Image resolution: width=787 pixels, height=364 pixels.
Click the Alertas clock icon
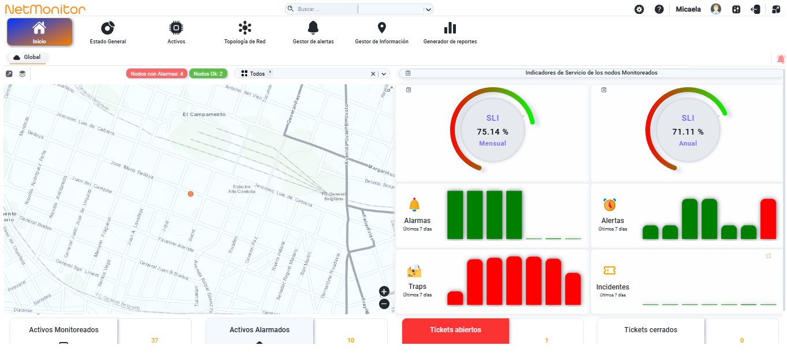pos(610,205)
